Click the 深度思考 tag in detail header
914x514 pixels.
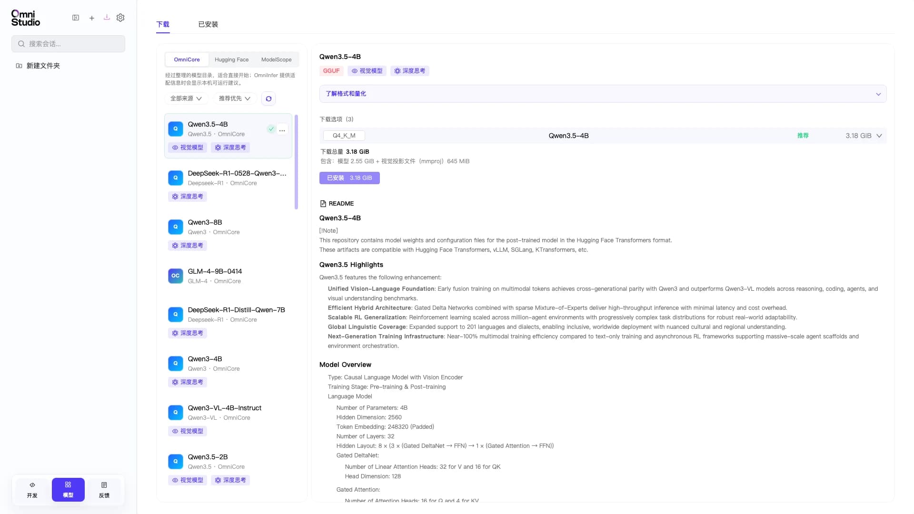(410, 71)
